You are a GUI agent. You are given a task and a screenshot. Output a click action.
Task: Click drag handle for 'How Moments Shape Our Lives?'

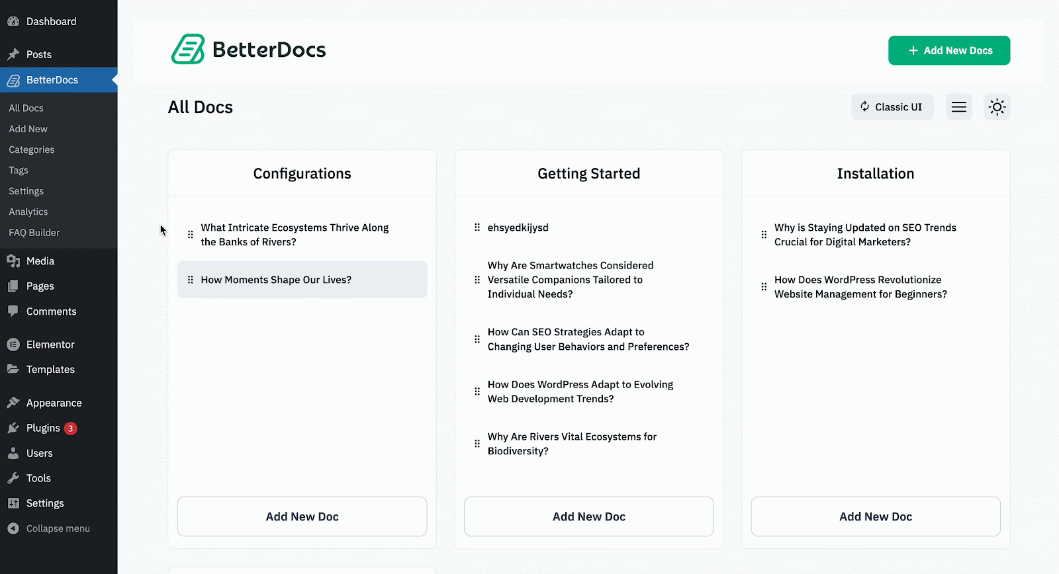tap(191, 280)
